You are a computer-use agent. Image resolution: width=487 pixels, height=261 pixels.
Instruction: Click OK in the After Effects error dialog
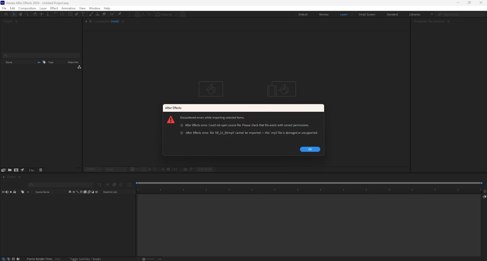pos(310,149)
